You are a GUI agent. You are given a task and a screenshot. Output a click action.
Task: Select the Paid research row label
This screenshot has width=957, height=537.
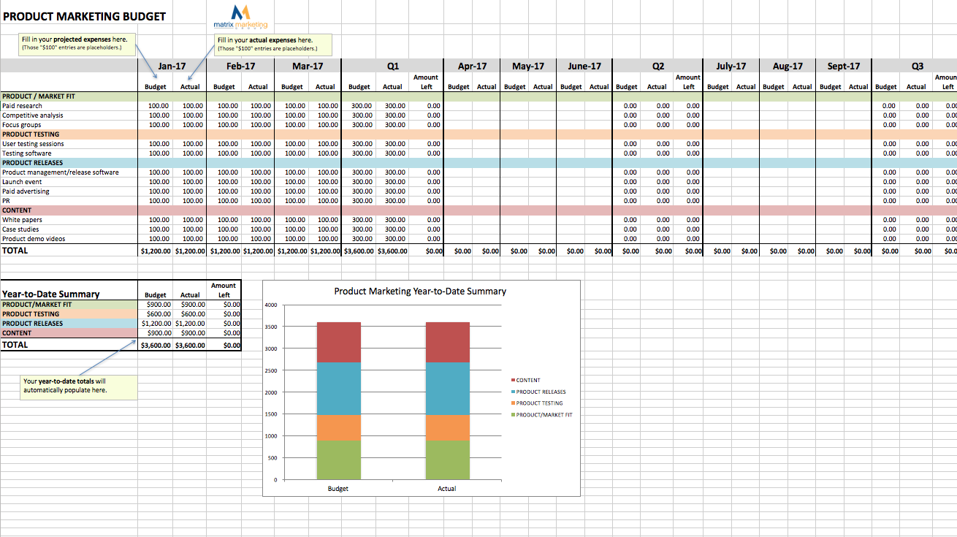tap(22, 106)
